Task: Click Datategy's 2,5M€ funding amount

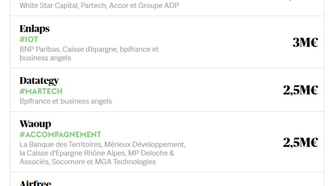Action: tap(300, 90)
